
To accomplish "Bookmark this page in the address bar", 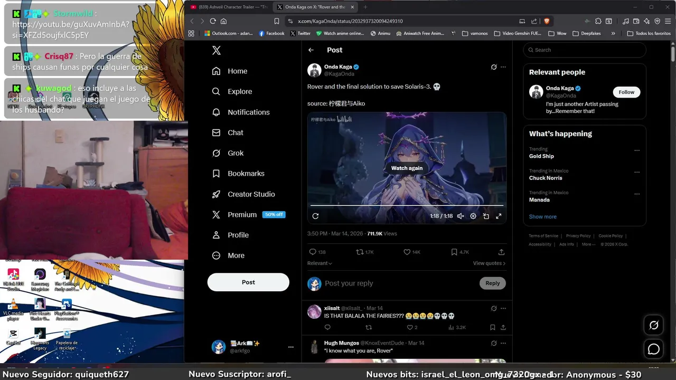I will click(276, 21).
